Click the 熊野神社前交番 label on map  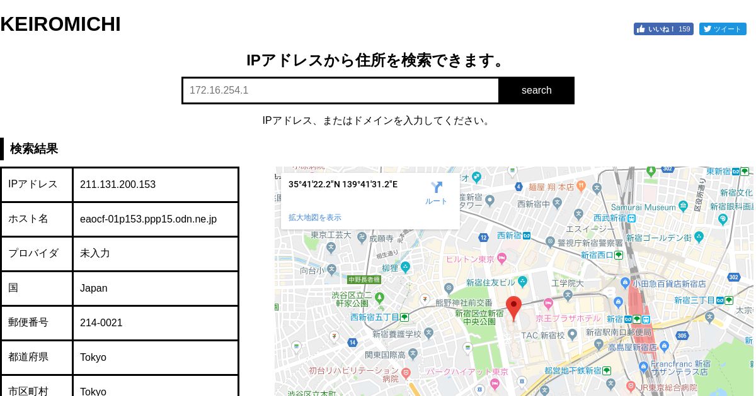(464, 303)
